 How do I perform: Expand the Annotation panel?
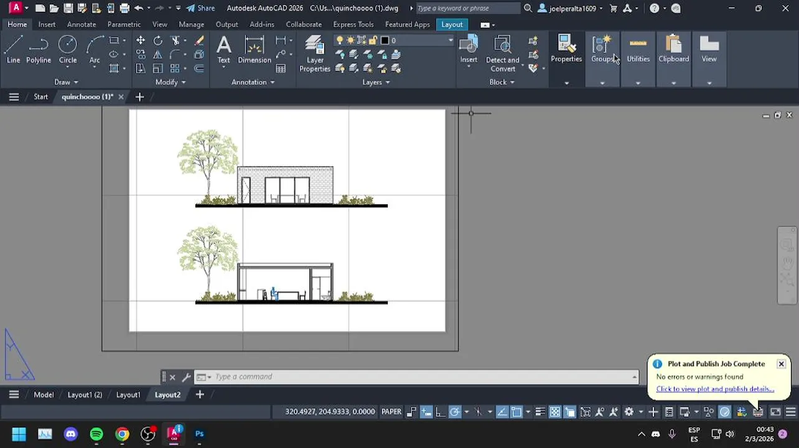(253, 82)
